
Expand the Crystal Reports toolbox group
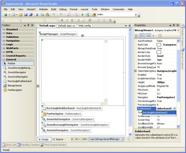click(x=4, y=56)
